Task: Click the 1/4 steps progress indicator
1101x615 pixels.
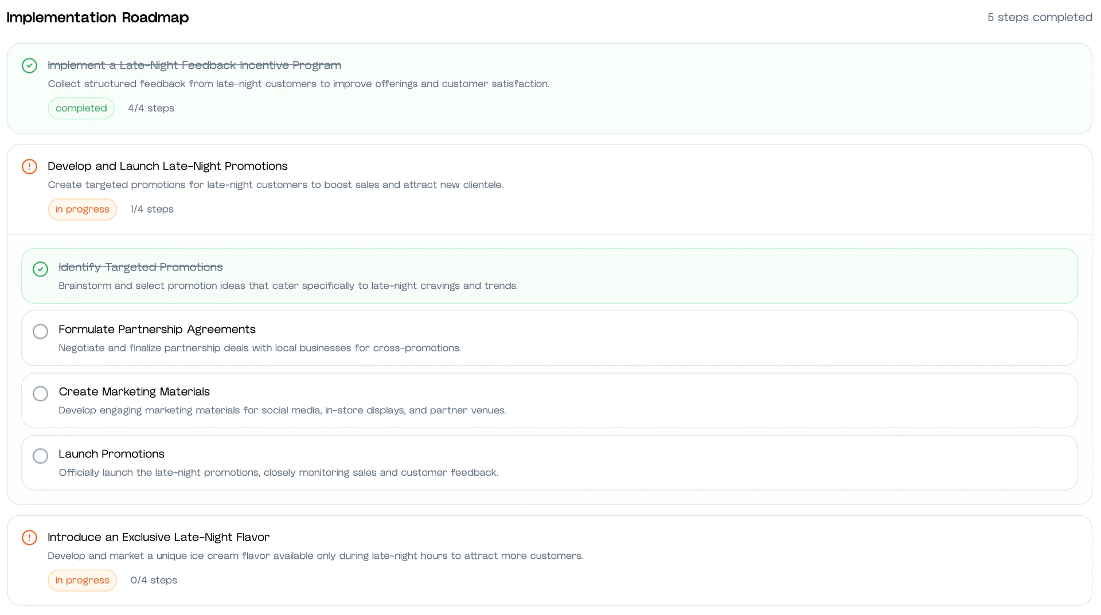Action: (x=152, y=209)
